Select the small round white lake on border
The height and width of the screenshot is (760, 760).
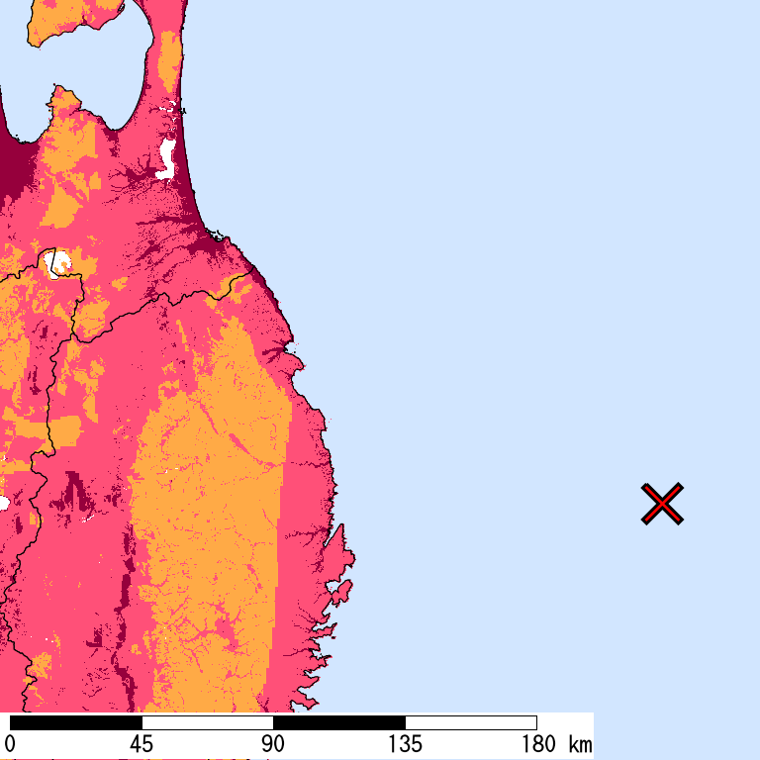click(57, 263)
